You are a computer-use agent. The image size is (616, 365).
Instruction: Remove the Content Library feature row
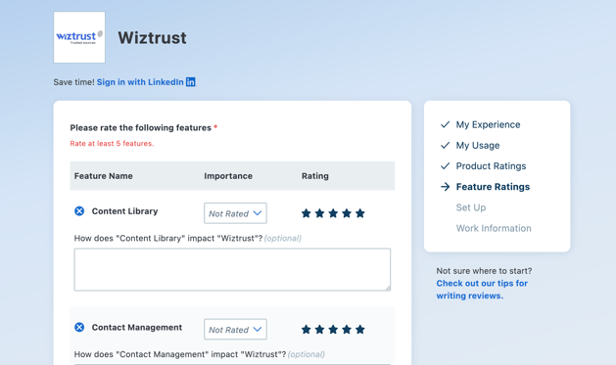pos(79,211)
